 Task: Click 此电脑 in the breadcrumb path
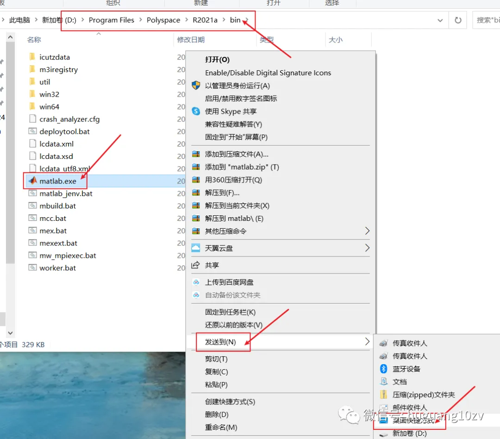pyautogui.click(x=19, y=20)
